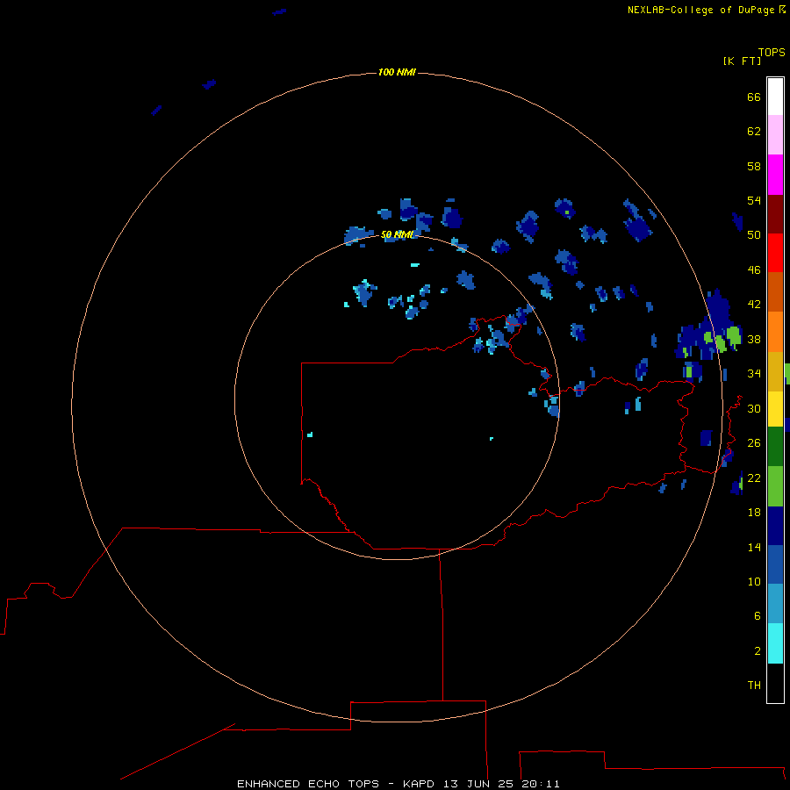This screenshot has width=790, height=790.
Task: Click the KAPD station identifier text
Action: click(x=420, y=784)
